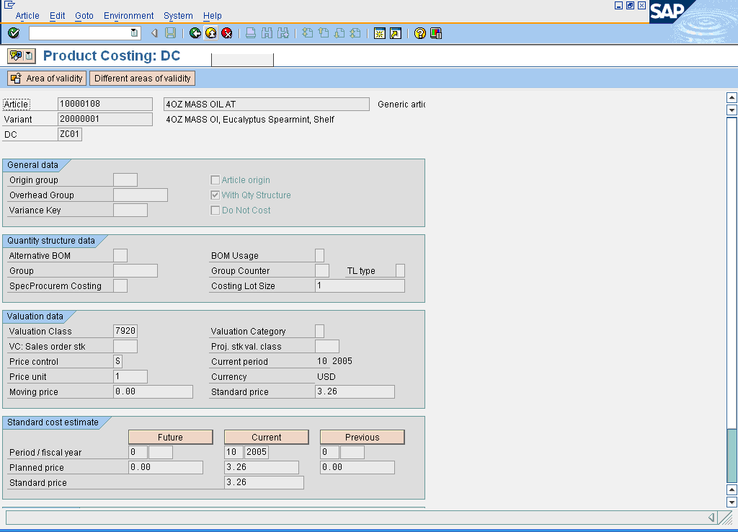Open the Environment menu

(x=128, y=16)
